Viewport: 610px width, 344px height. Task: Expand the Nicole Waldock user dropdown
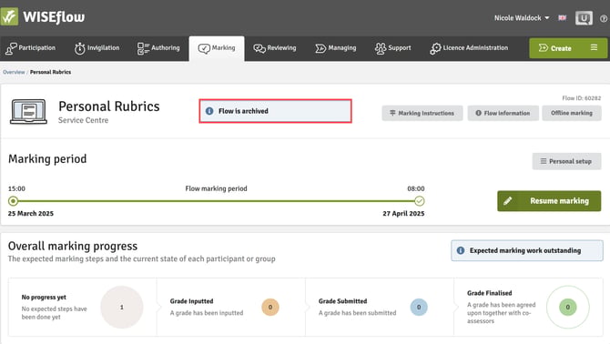pyautogui.click(x=522, y=18)
